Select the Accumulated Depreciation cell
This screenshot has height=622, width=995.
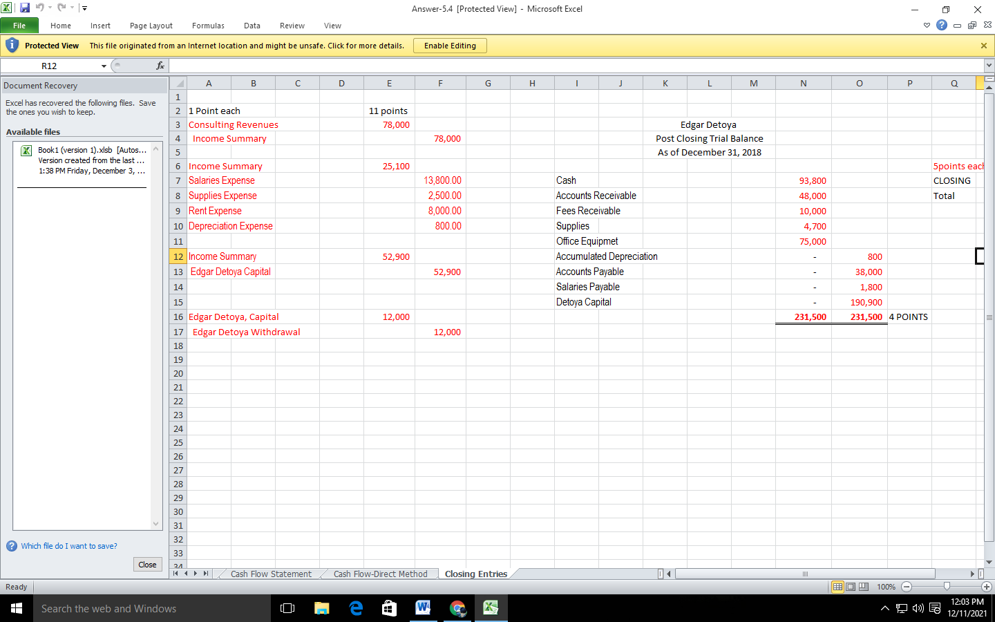(x=607, y=256)
